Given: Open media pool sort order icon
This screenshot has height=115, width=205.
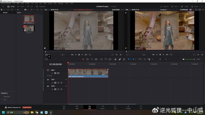Looking at the screenshot, I should tap(37, 10).
